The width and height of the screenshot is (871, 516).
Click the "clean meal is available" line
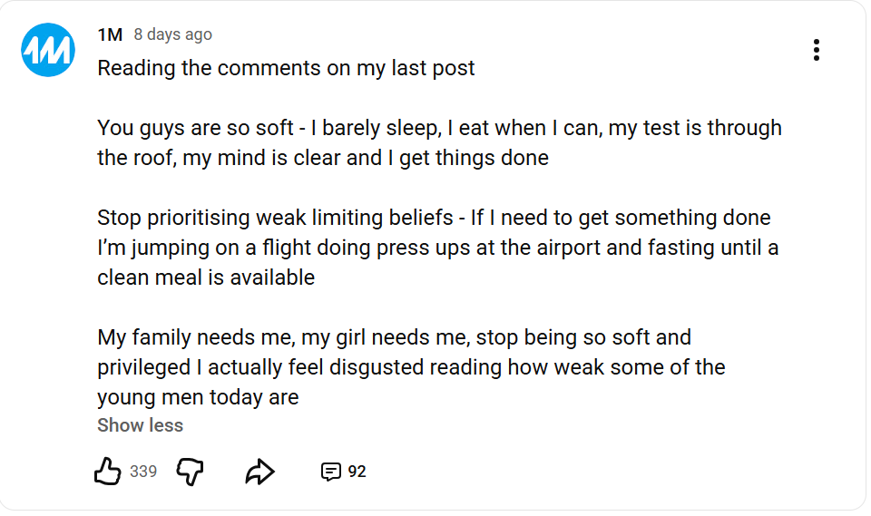click(x=206, y=277)
